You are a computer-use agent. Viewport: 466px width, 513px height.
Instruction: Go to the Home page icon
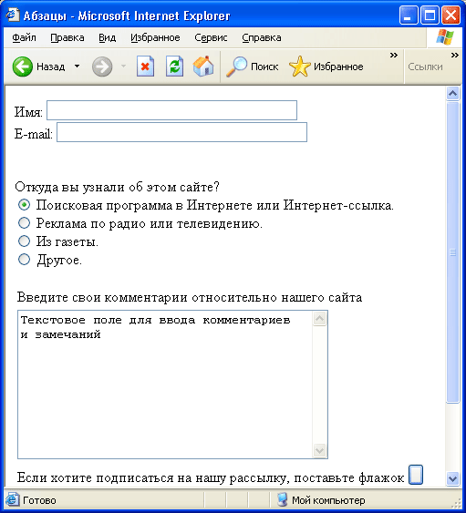pos(203,67)
